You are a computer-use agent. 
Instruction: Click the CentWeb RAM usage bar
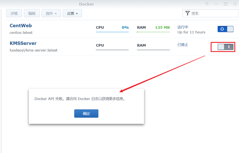pyautogui.click(x=153, y=32)
